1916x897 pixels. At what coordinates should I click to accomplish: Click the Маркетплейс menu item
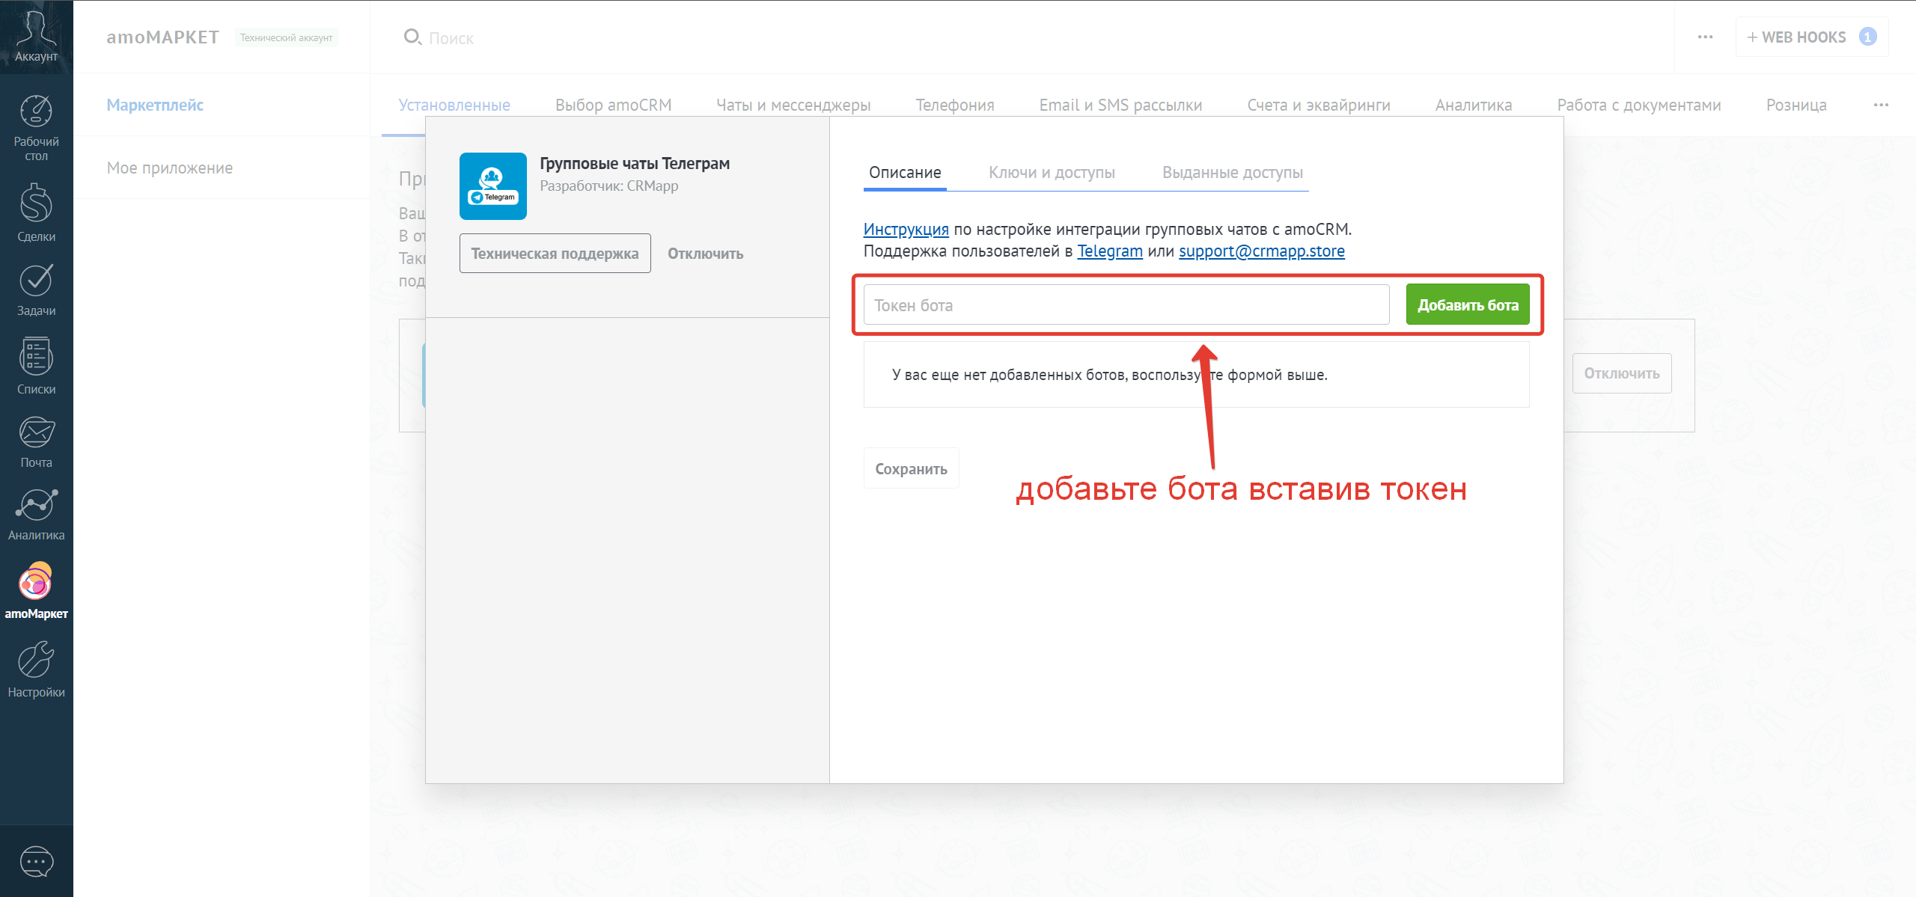[155, 105]
